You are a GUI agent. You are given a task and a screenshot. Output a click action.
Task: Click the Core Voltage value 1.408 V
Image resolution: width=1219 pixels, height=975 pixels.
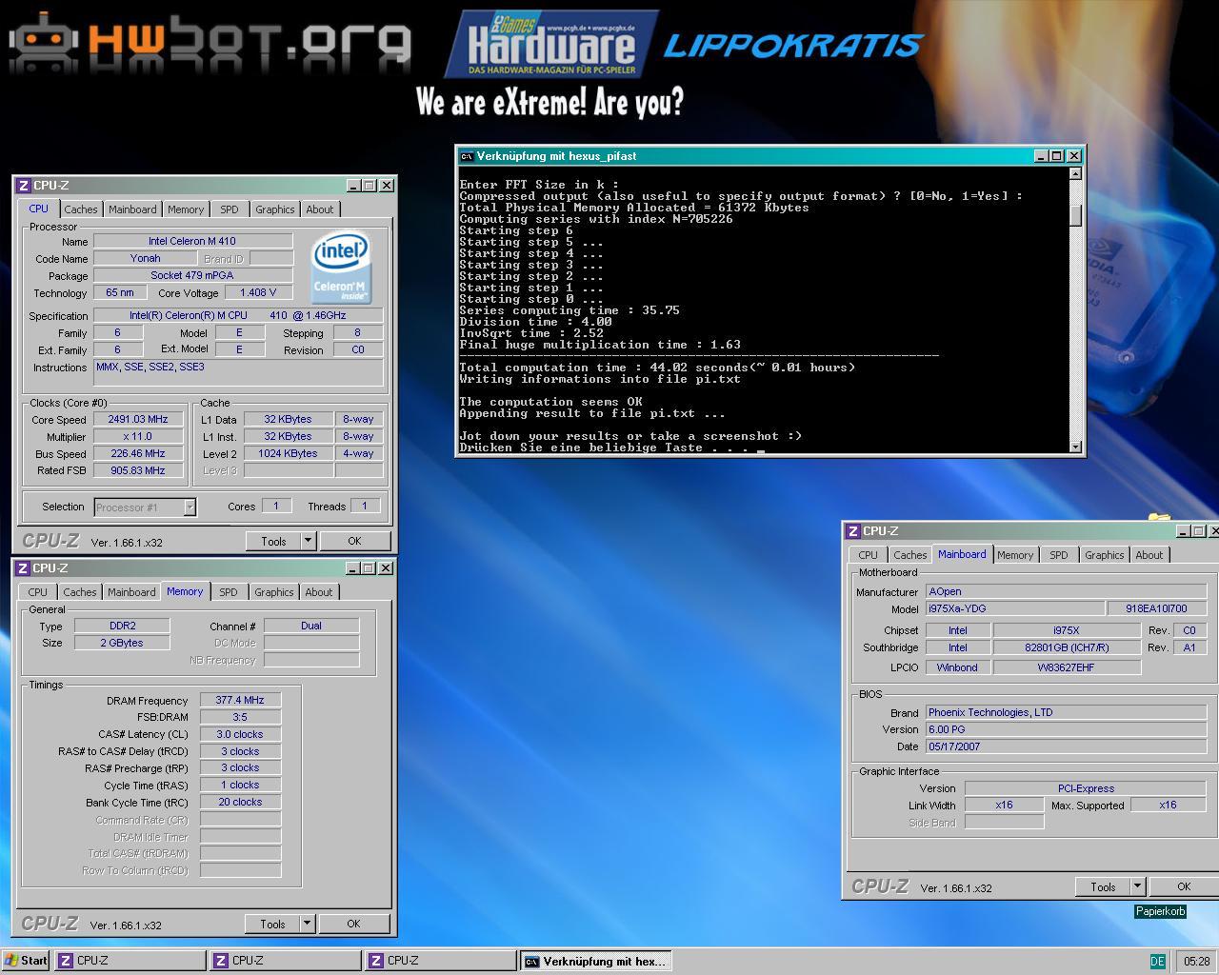tap(258, 293)
